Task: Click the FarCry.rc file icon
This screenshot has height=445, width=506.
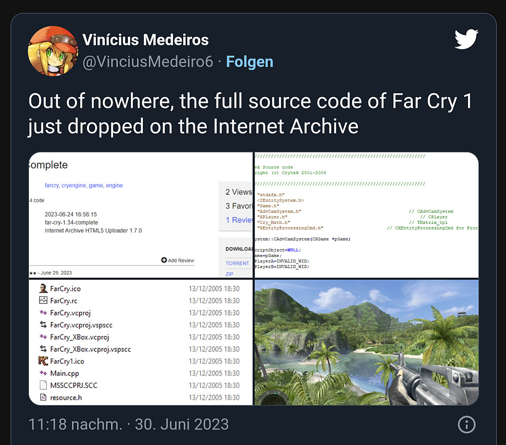Action: point(43,300)
